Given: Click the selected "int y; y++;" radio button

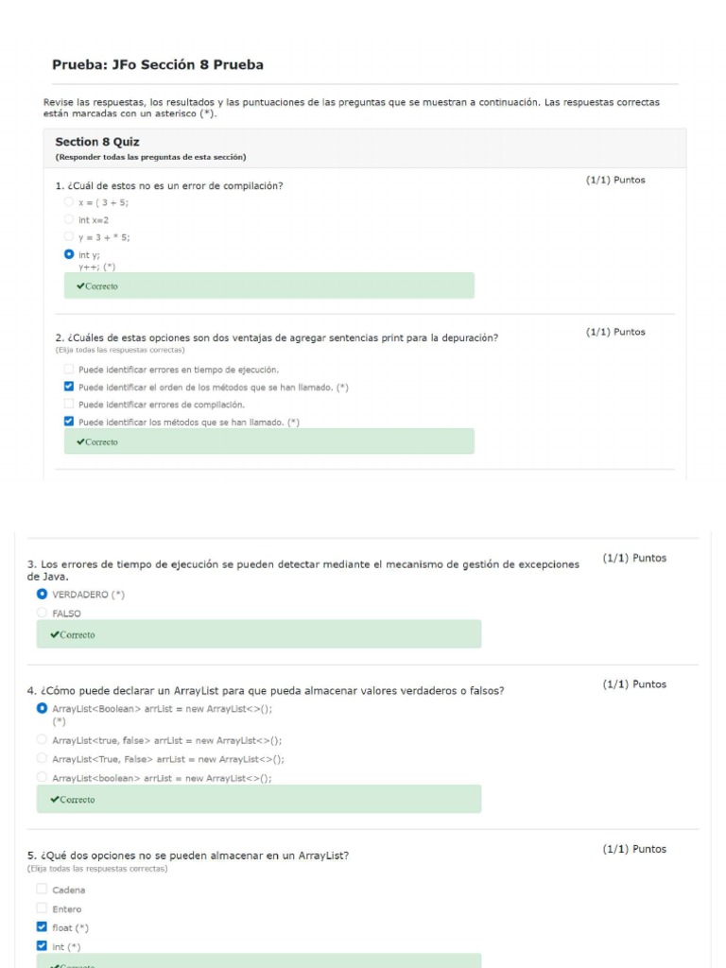Looking at the screenshot, I should point(69,254).
